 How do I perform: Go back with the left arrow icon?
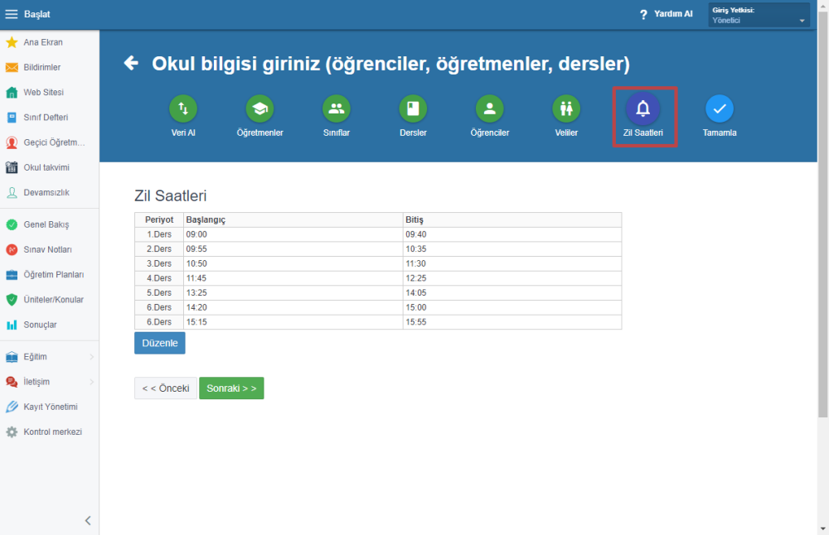click(131, 64)
